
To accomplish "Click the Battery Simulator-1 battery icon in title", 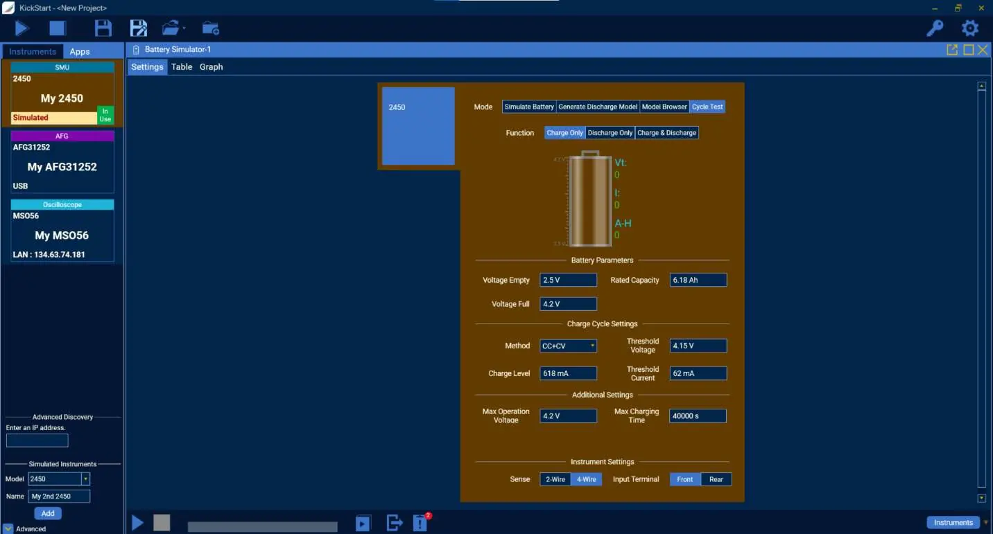I will point(136,50).
